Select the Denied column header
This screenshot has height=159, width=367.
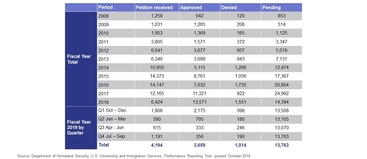tap(229, 8)
